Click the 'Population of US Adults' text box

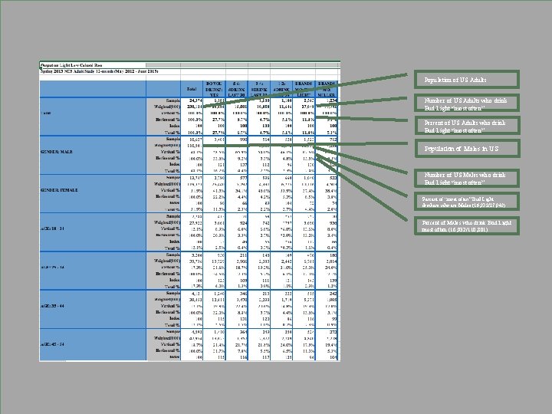point(466,80)
